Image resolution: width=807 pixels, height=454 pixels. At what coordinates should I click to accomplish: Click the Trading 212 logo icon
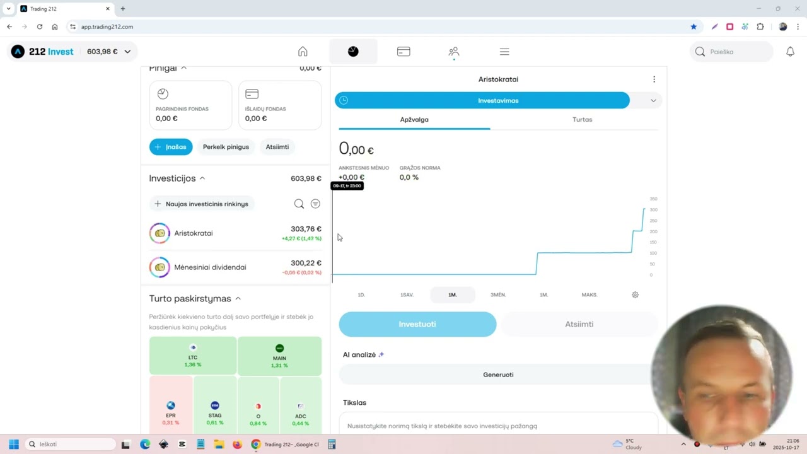pos(18,52)
